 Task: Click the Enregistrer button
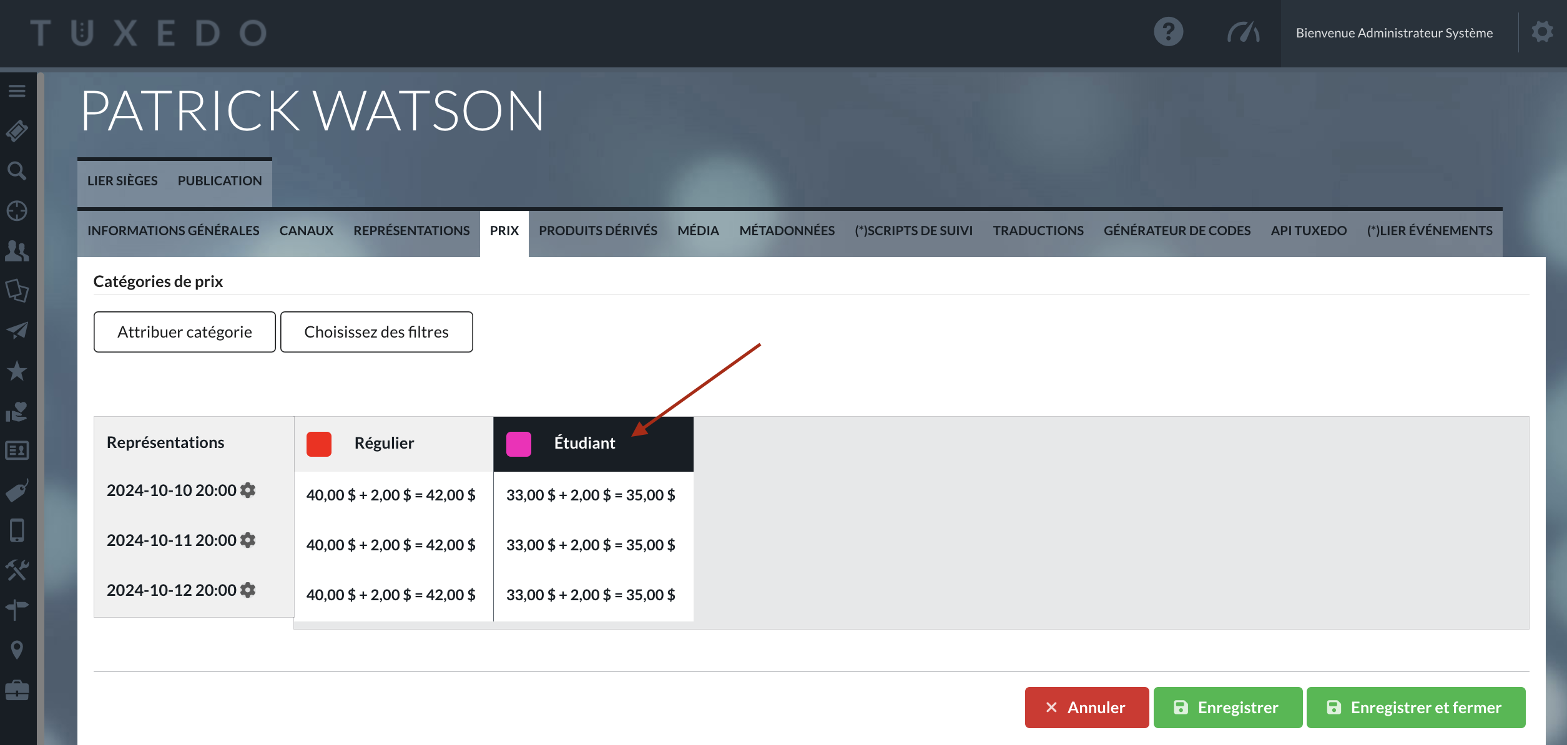(x=1227, y=708)
